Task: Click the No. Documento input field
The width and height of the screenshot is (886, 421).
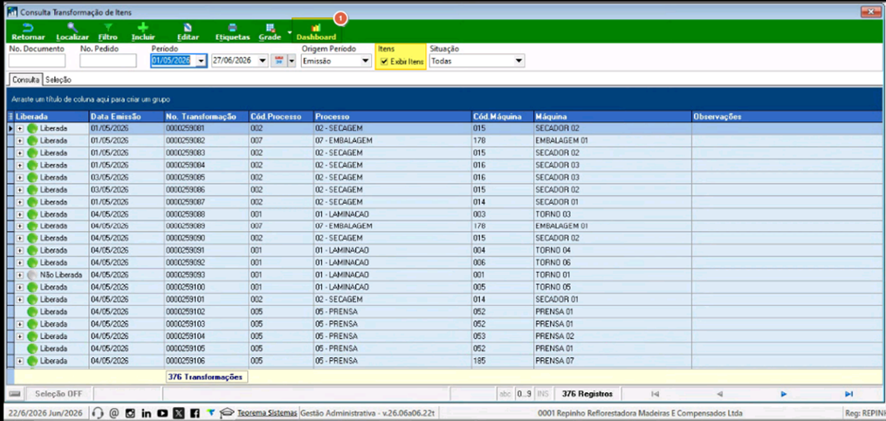Action: click(38, 61)
